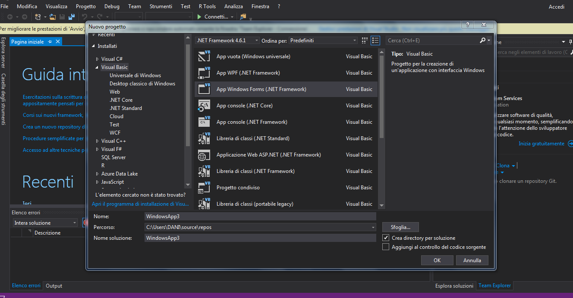Open the Analizza menu

(233, 6)
